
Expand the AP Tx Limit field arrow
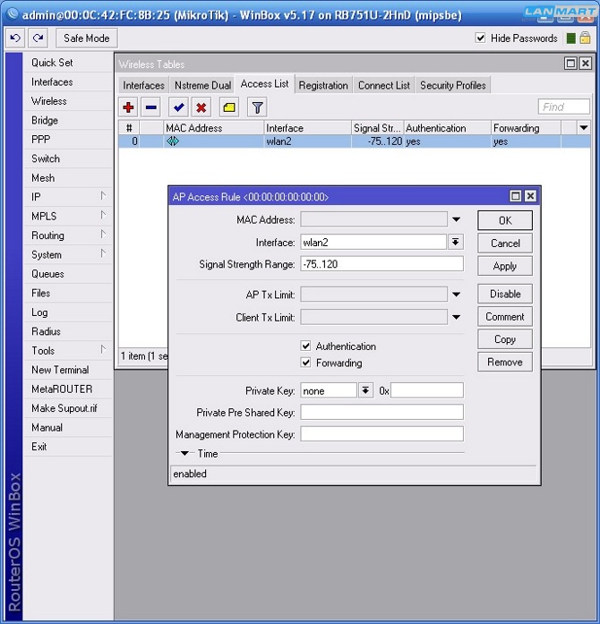[456, 294]
